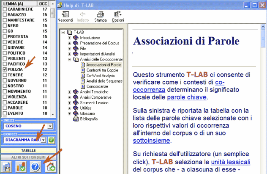Click the page icon of Concordanze
The width and height of the screenshot is (267, 174).
[x=83, y=86]
